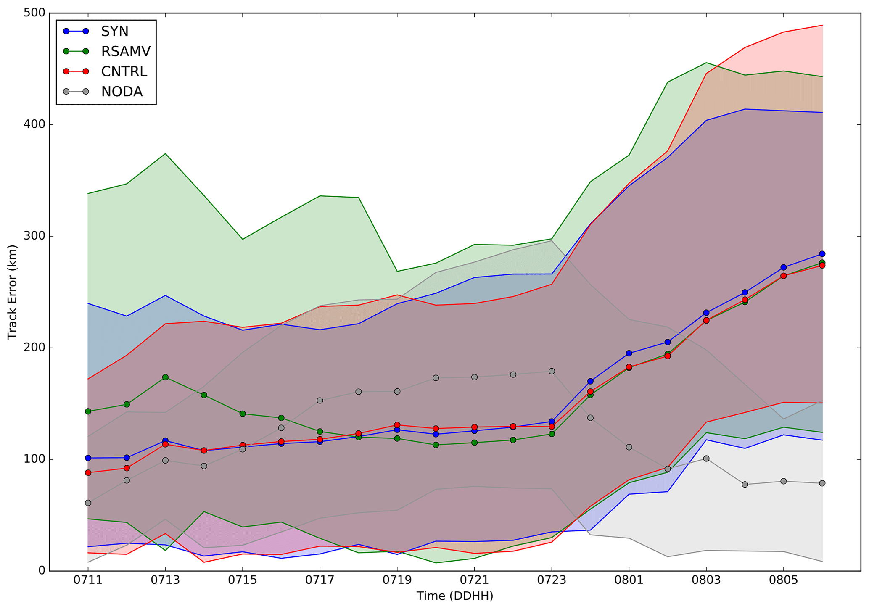
Task: Click the last blue SYN data point
Action: 822,254
